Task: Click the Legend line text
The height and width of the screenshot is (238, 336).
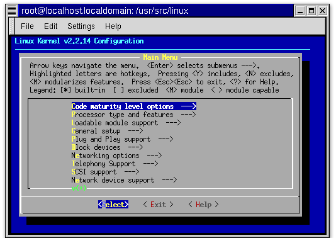Action: click(x=154, y=90)
